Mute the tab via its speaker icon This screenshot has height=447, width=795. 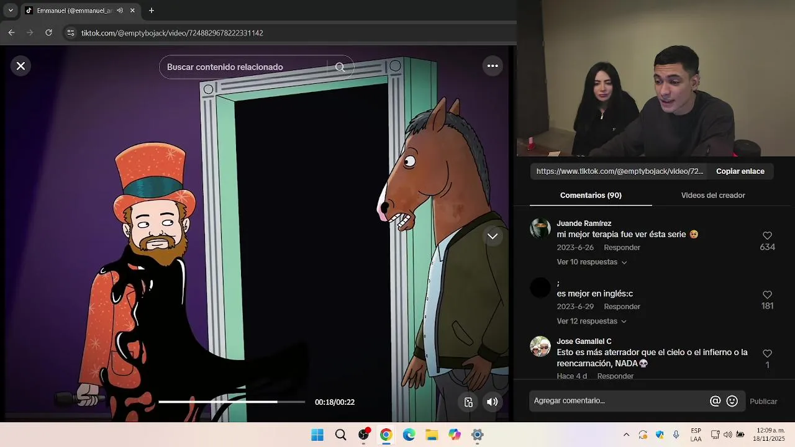(120, 11)
